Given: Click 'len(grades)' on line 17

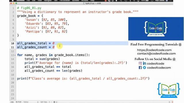Looking at the screenshot, I should (x=72, y=71).
